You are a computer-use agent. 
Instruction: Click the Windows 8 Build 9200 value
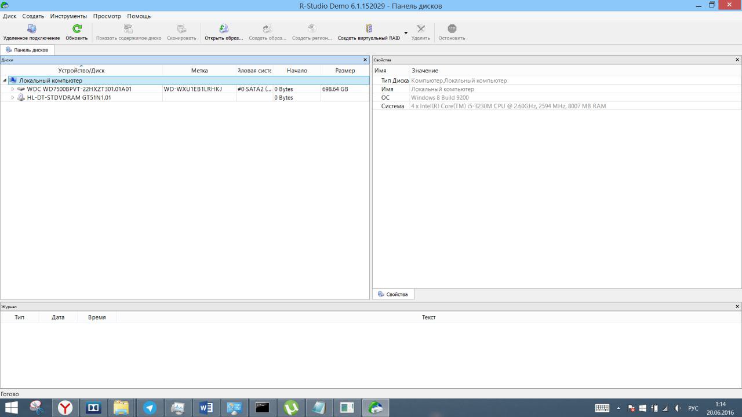click(x=440, y=98)
